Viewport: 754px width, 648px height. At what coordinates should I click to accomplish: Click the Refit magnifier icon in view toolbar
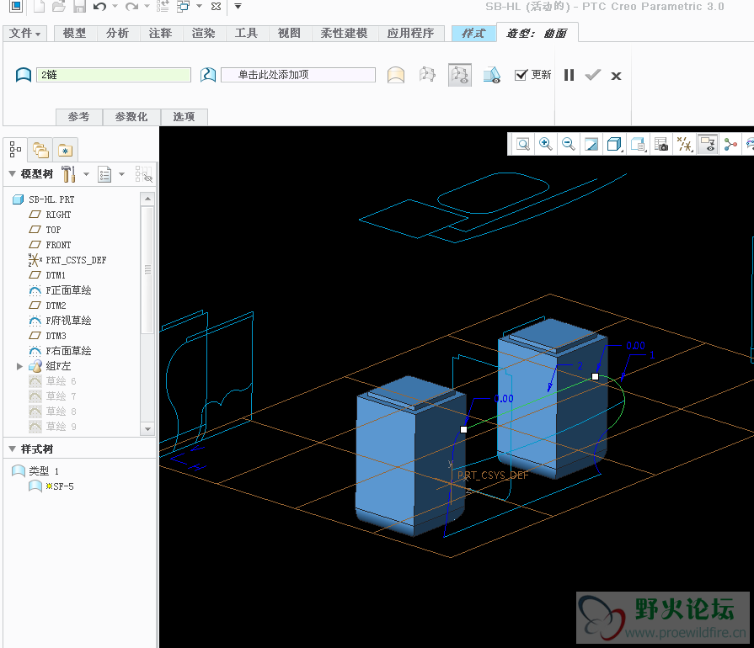(x=522, y=144)
